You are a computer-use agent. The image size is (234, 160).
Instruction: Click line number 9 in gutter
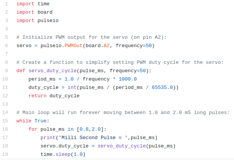[6, 71]
